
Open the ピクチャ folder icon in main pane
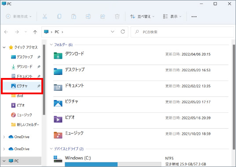(58, 103)
